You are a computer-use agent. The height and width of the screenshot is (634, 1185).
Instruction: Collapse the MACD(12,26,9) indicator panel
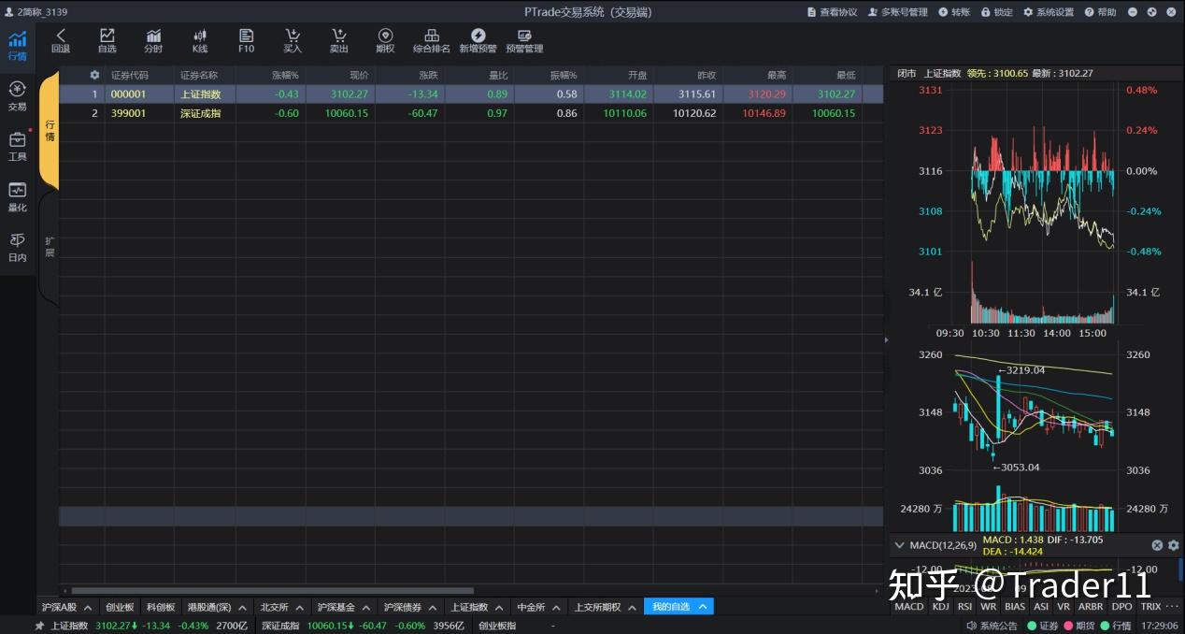899,545
